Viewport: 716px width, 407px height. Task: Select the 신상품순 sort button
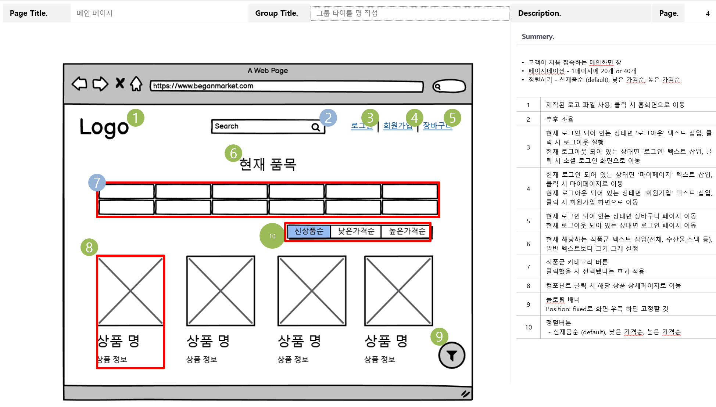coord(309,231)
